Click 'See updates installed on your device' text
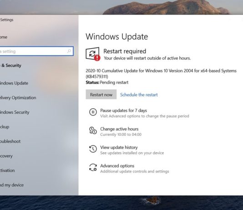 [x=132, y=153]
